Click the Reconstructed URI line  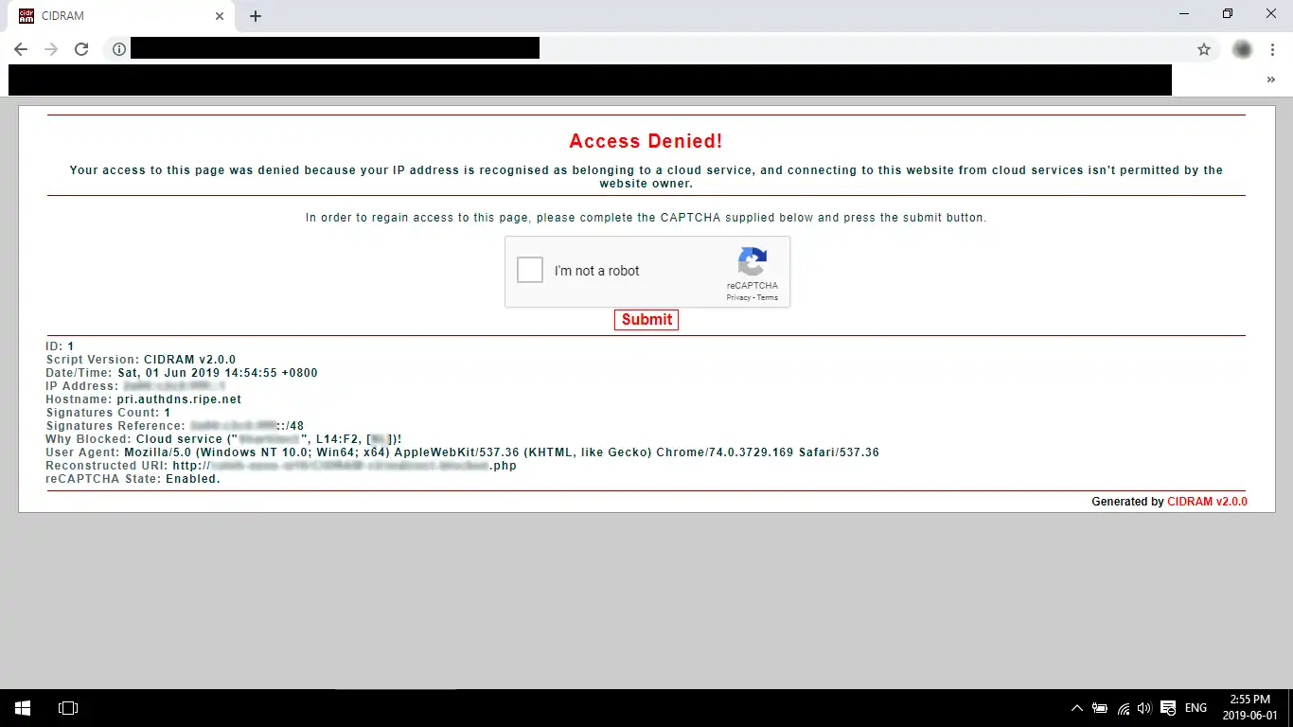(281, 466)
